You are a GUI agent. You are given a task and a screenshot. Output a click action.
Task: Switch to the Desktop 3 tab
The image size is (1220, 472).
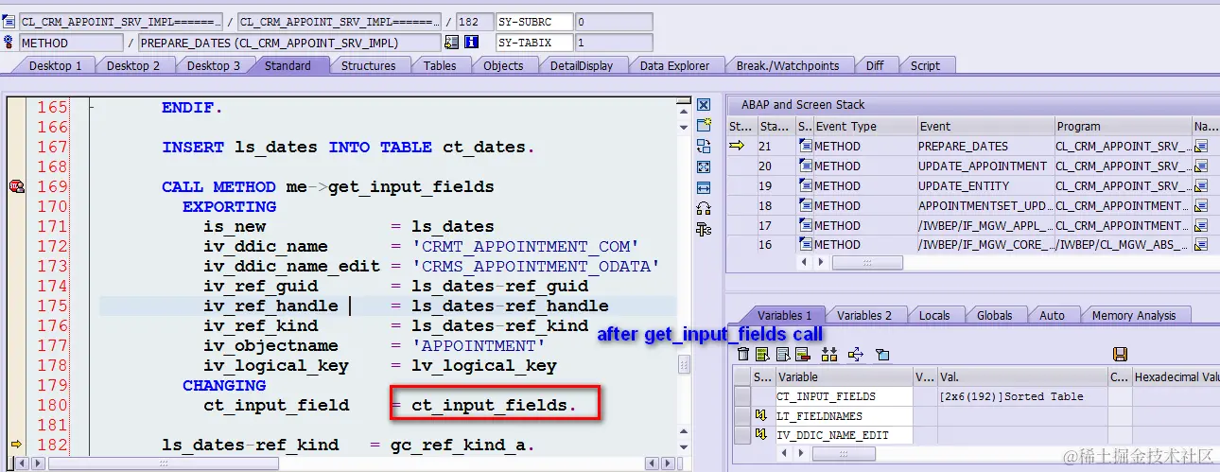tap(214, 65)
